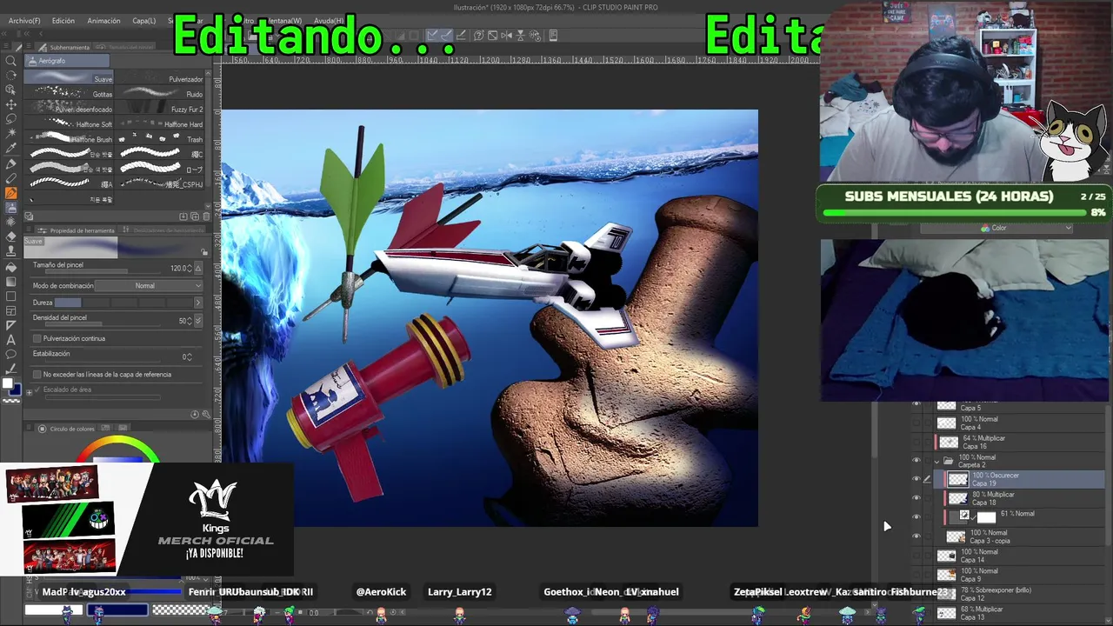This screenshot has height=626, width=1113.
Task: Select the Fill bucket tool
Action: click(11, 266)
